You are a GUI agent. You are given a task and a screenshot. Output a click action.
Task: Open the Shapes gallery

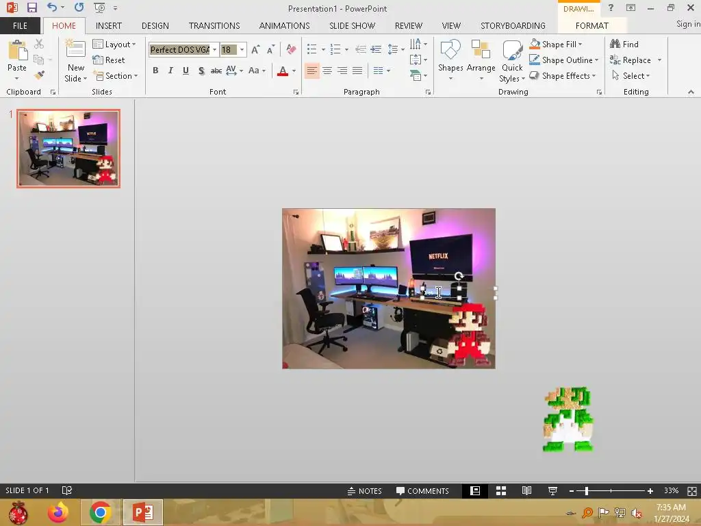tap(450, 60)
